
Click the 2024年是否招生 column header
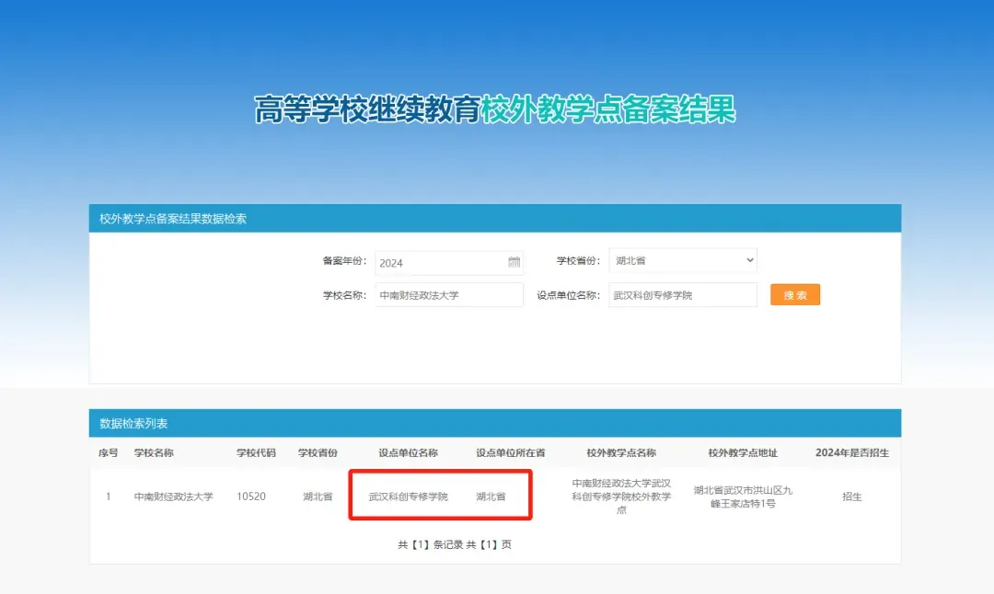click(x=852, y=452)
